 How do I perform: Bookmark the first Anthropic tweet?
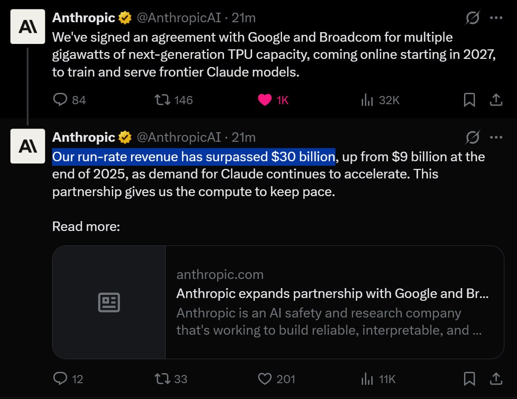point(469,100)
